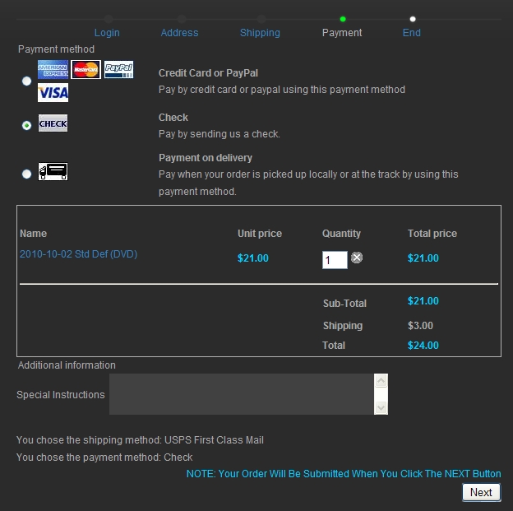
Task: Click the $24.00 total amount
Action: 423,346
